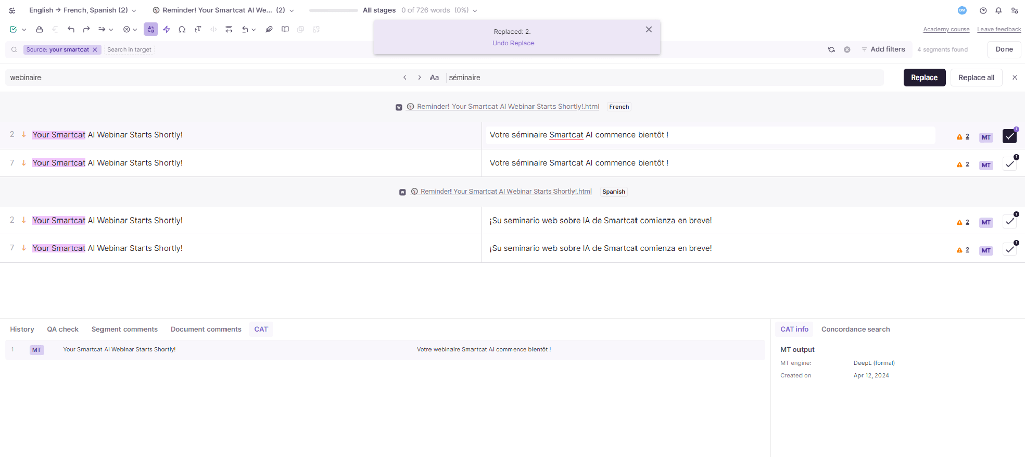The height and width of the screenshot is (457, 1025).
Task: Click the Done button
Action: coord(1004,50)
